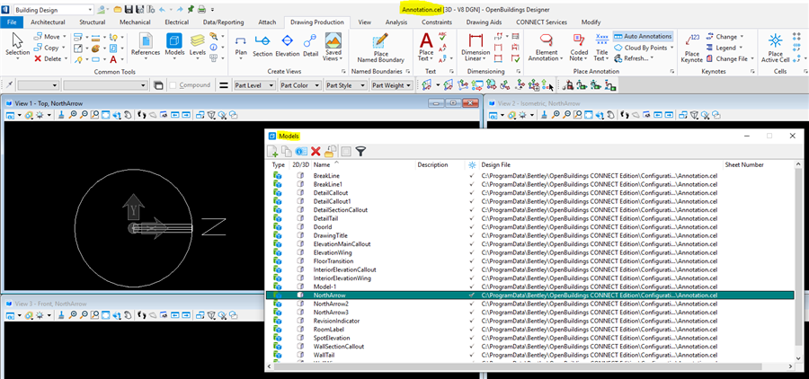The image size is (809, 379).
Task: Create an Elevation view
Action: [288, 46]
